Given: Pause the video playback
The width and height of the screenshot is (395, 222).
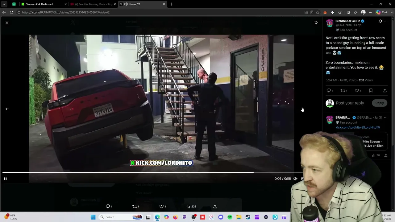Looking at the screenshot, I should pos(5,179).
